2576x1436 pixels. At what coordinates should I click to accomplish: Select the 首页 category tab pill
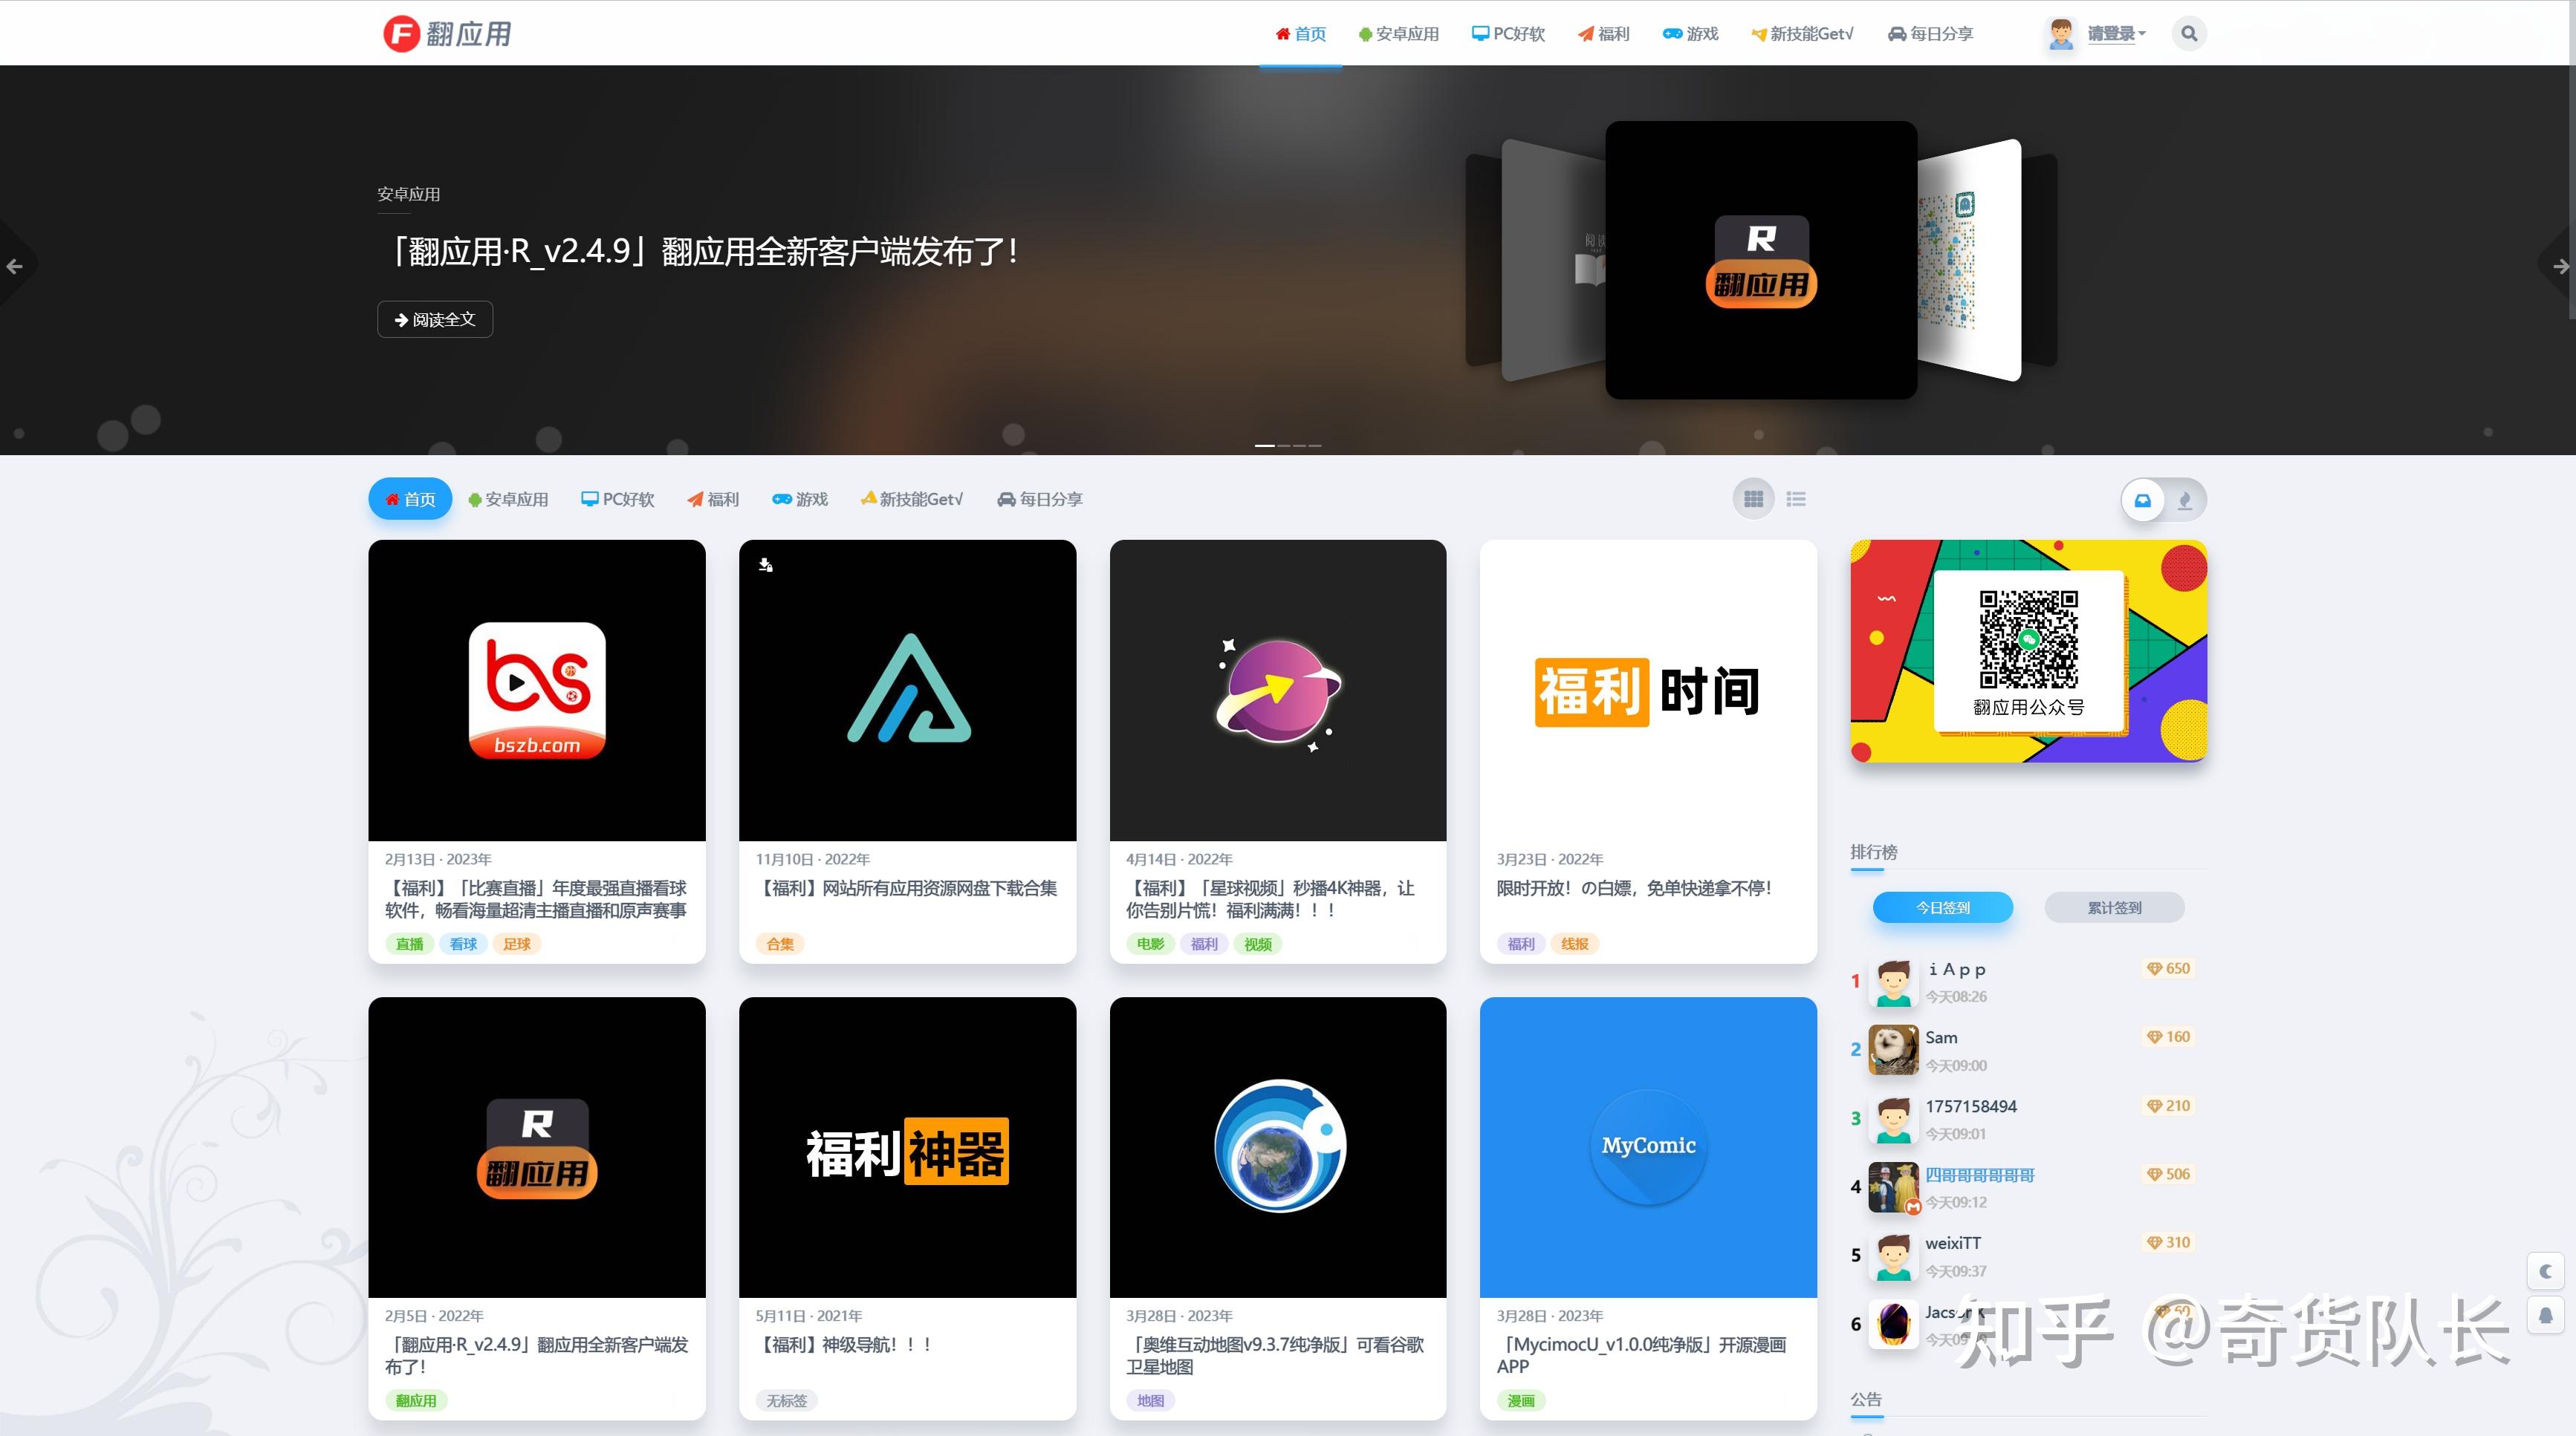(410, 500)
